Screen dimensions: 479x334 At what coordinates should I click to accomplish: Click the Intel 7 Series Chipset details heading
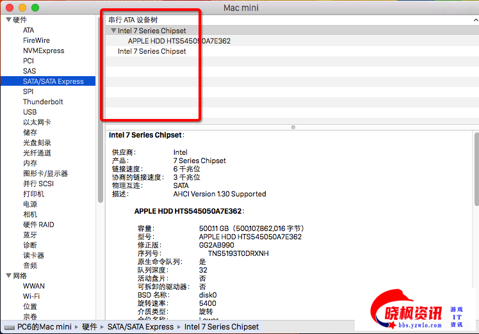coord(147,135)
